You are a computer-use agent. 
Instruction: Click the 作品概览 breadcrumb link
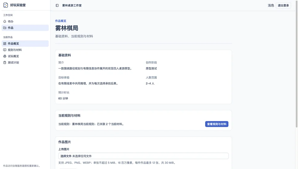point(61,21)
